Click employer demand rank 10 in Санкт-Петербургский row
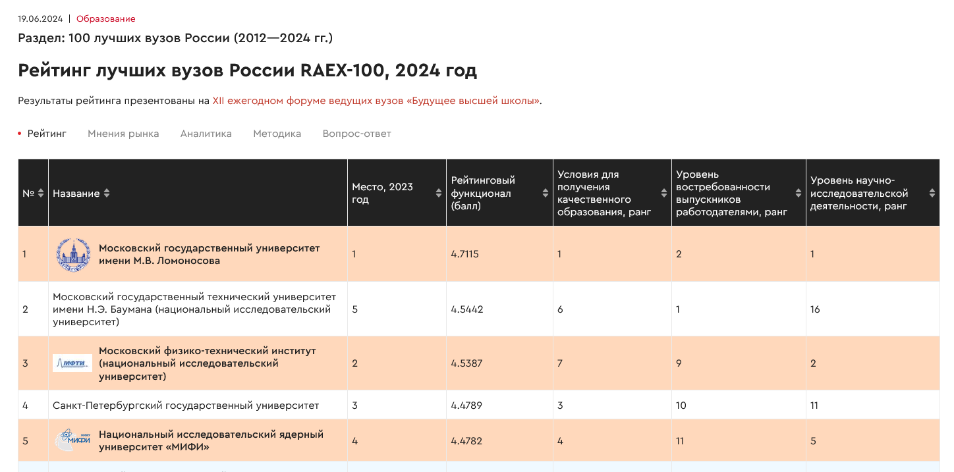The width and height of the screenshot is (954, 472). tap(681, 406)
